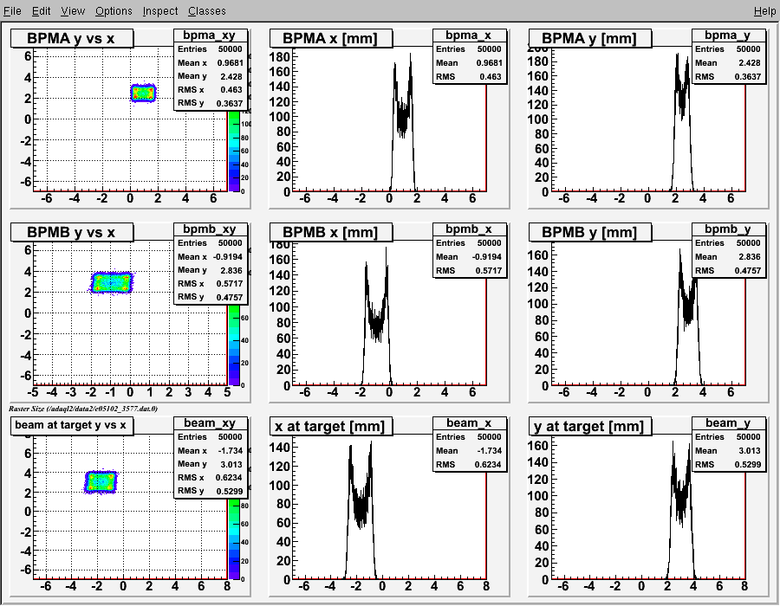Screen dimensions: 780x606
Task: Click the x-axis of y at target histogram
Action: 648,583
